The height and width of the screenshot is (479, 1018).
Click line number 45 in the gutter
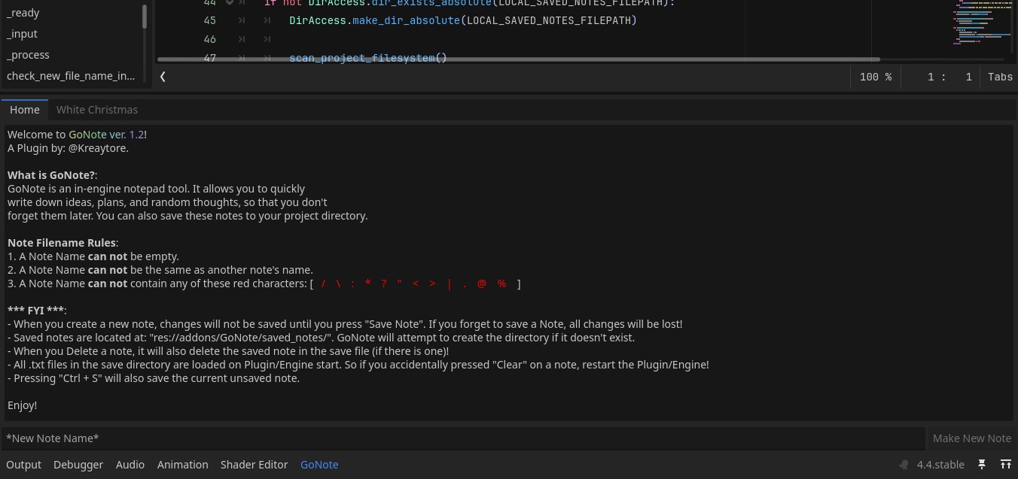209,20
